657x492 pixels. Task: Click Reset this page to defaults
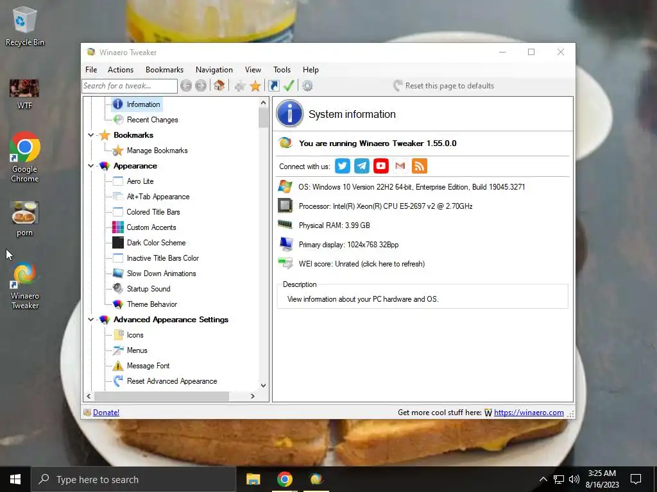coord(444,86)
